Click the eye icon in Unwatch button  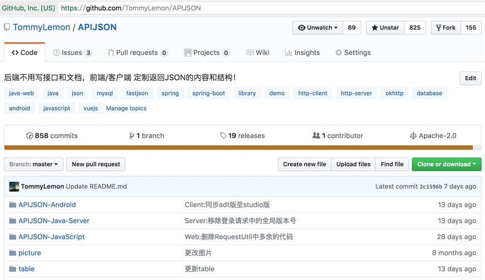pos(301,28)
